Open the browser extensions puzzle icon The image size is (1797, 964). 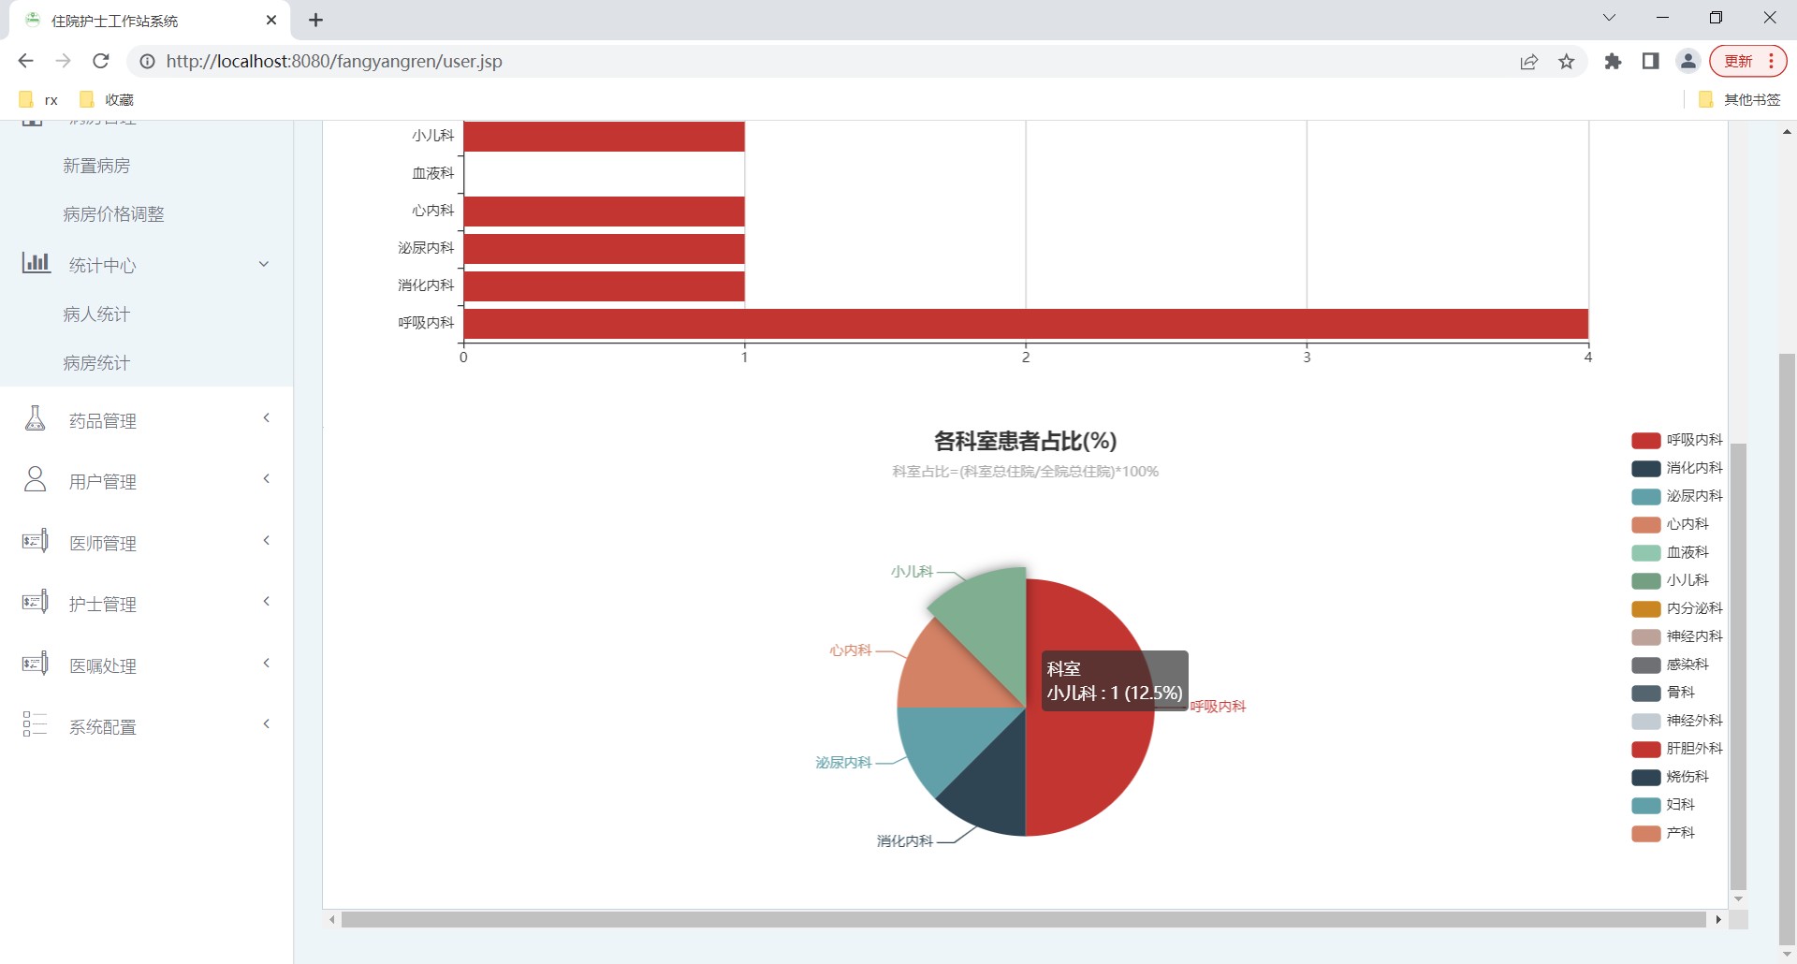pyautogui.click(x=1613, y=62)
